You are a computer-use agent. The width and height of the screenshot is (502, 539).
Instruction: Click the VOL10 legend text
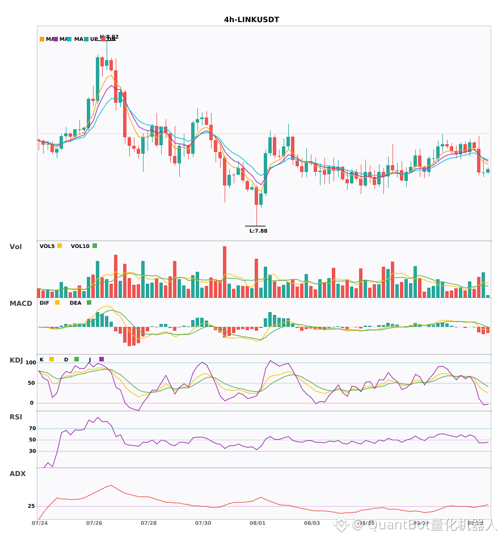(80, 246)
